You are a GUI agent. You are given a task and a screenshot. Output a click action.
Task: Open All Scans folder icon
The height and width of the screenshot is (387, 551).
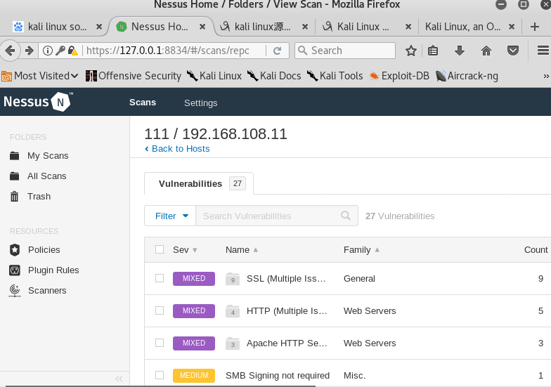[14, 176]
